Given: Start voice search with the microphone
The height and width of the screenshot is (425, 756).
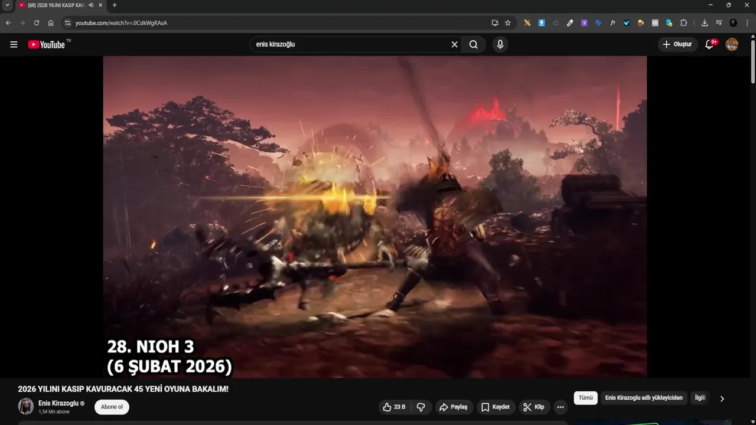Looking at the screenshot, I should click(x=500, y=44).
